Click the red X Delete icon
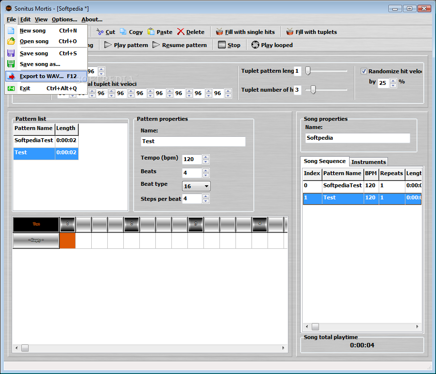The width and height of the screenshot is (436, 374). (181, 32)
